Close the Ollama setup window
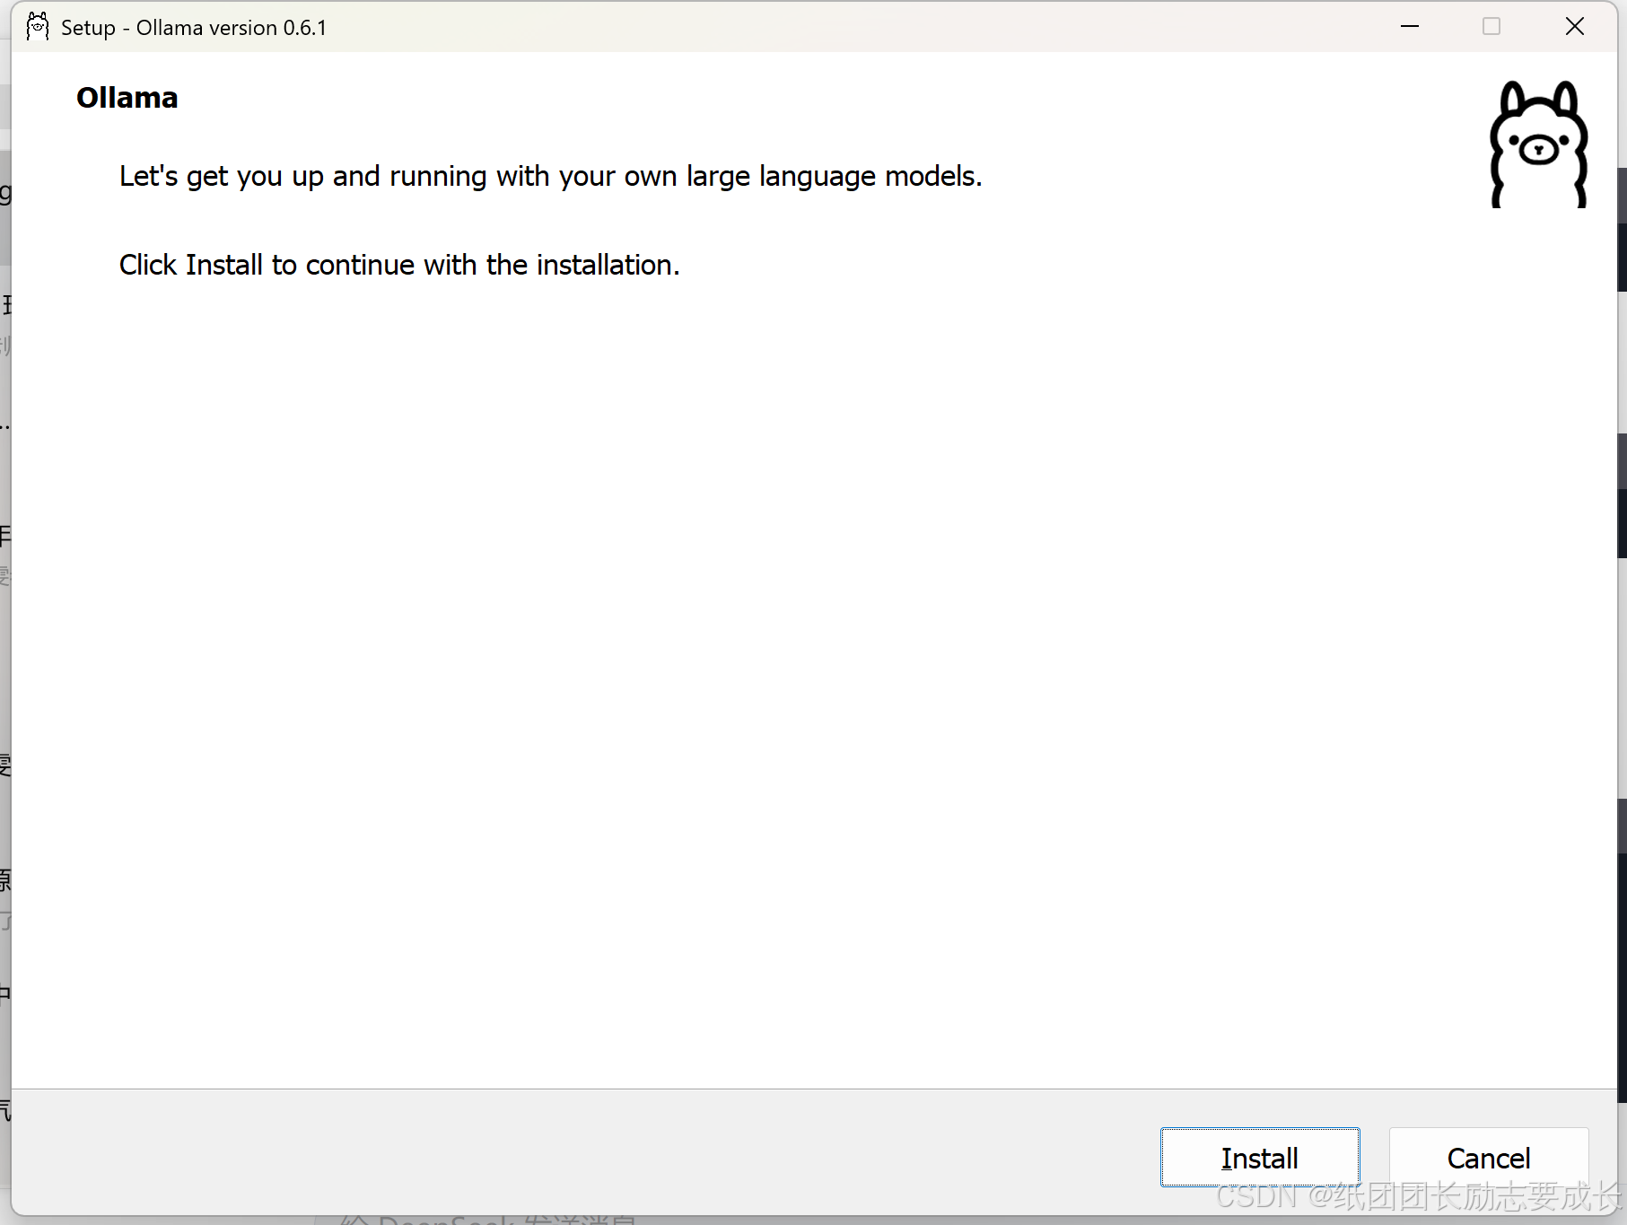1627x1225 pixels. [x=1574, y=27]
